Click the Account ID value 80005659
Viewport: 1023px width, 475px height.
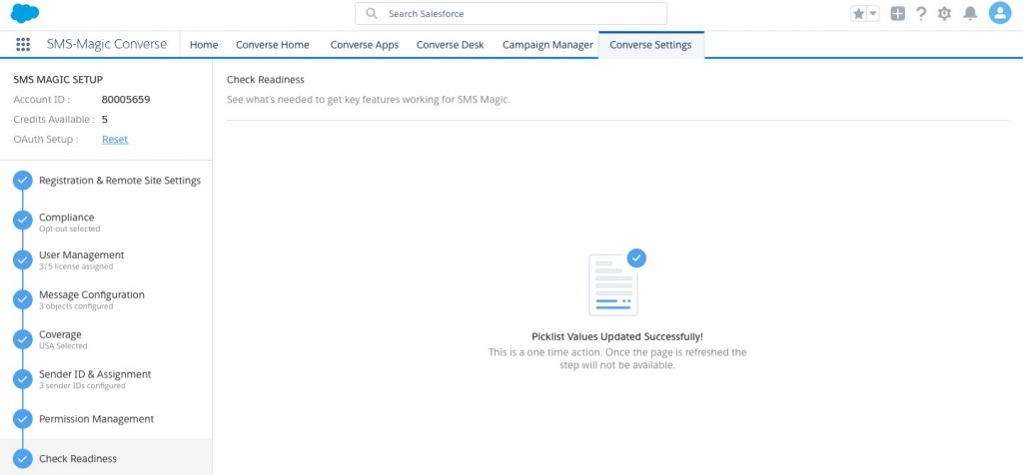click(x=126, y=100)
